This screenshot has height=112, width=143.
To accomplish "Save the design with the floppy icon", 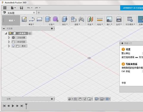I will 21,8.
